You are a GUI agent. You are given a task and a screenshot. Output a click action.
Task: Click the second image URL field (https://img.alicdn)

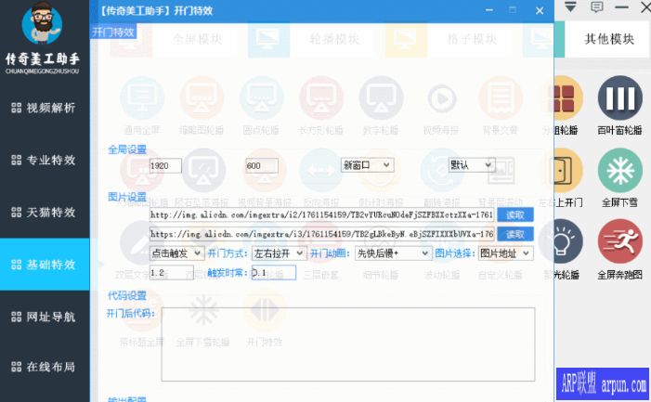321,234
